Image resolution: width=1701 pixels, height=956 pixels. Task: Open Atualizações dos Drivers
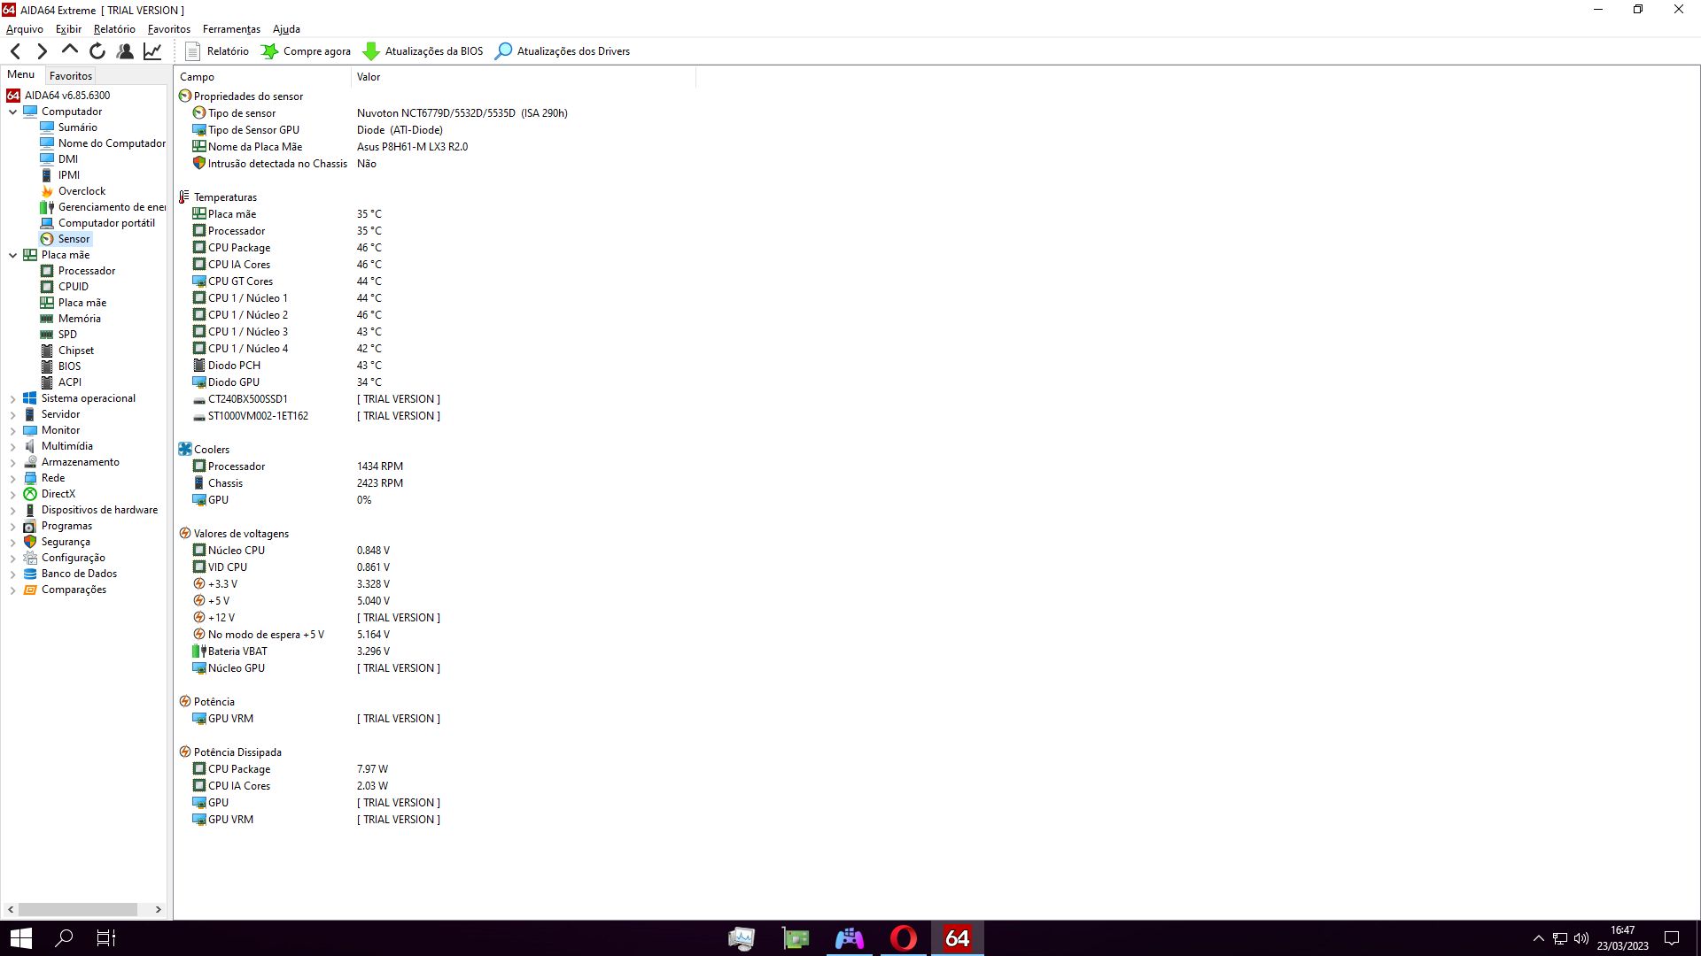tap(563, 51)
